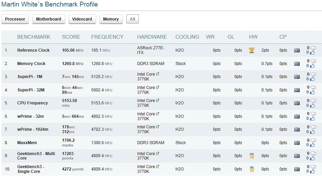This screenshot has width=322, height=176.
Task: Open the MaxxMem benchmark
Action: [27, 142]
